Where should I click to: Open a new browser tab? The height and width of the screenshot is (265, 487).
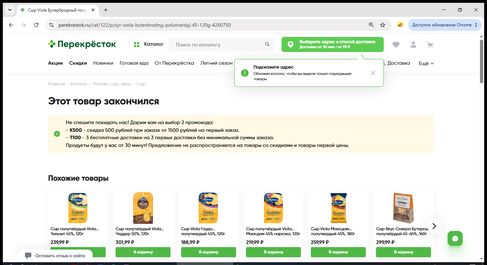click(x=106, y=10)
